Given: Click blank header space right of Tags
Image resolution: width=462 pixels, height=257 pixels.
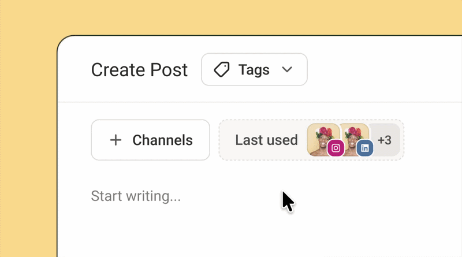Looking at the screenshot, I should 383,69.
